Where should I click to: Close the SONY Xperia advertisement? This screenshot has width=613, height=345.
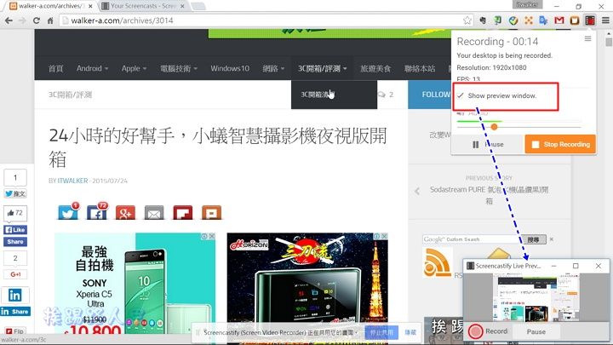tap(211, 236)
